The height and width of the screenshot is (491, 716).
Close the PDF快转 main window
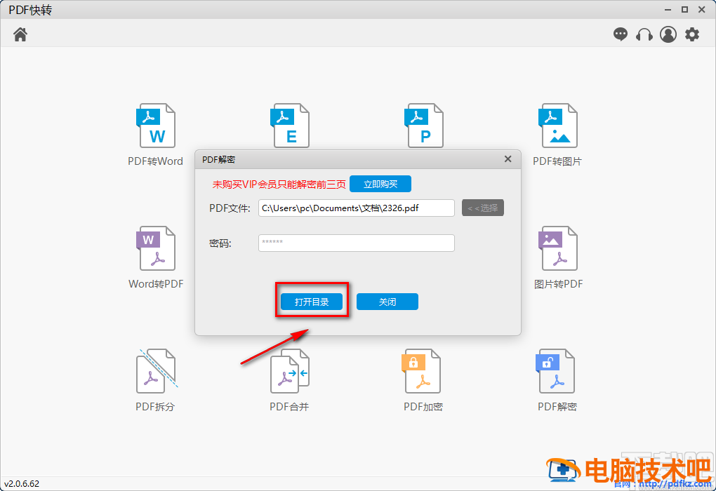point(702,10)
